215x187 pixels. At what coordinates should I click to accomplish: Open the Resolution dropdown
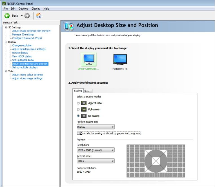pyautogui.click(x=96, y=150)
